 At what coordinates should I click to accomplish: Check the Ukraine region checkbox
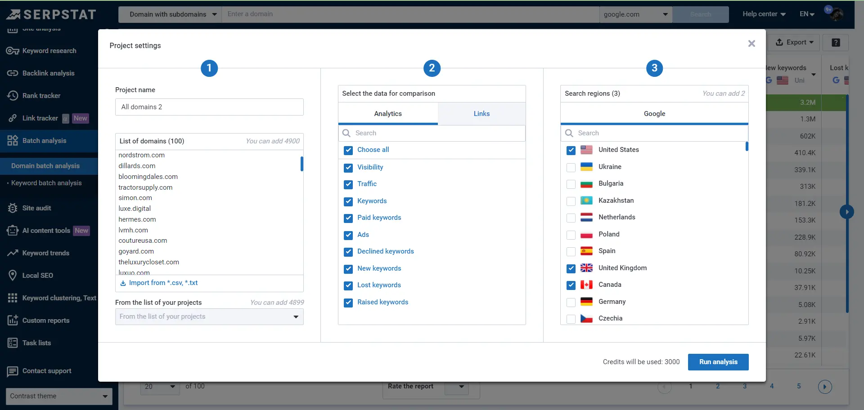pyautogui.click(x=571, y=167)
